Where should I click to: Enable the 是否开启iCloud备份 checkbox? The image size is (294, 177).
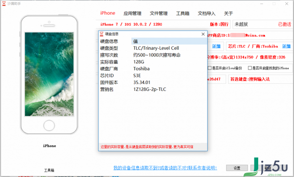(210, 68)
